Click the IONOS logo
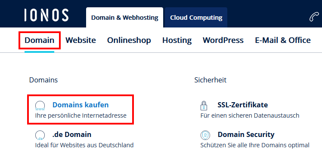 [x=46, y=15]
